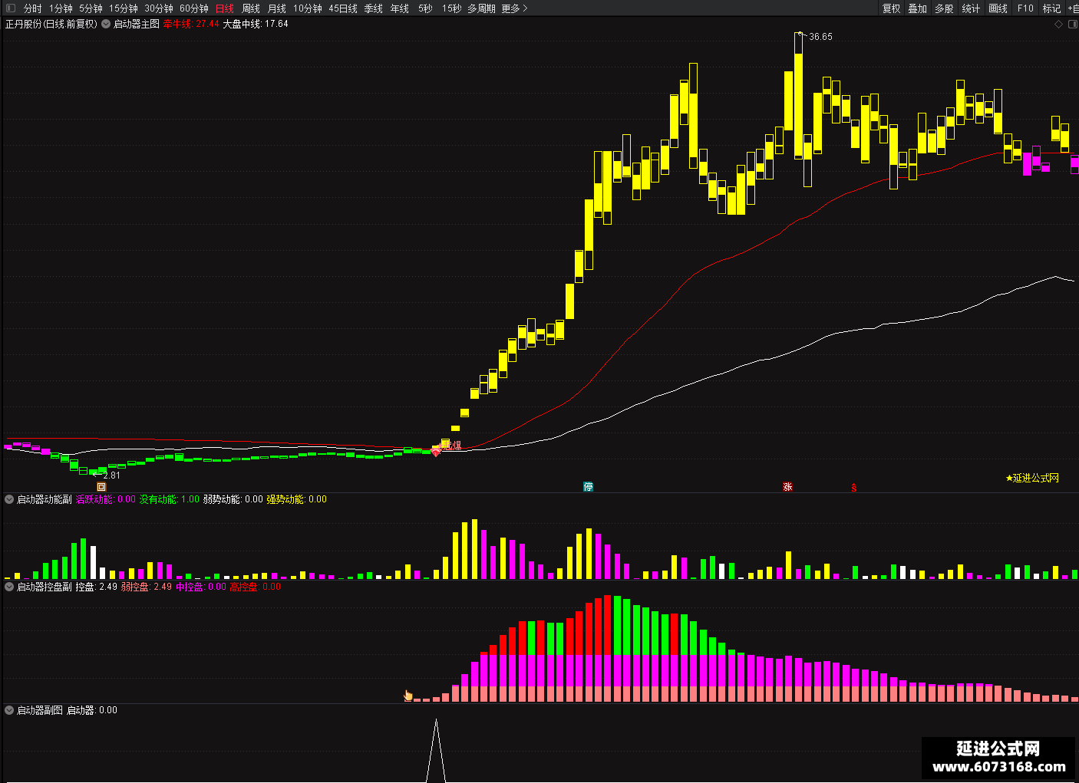
Task: Click the red diamond signal marker on chart
Action: click(436, 453)
